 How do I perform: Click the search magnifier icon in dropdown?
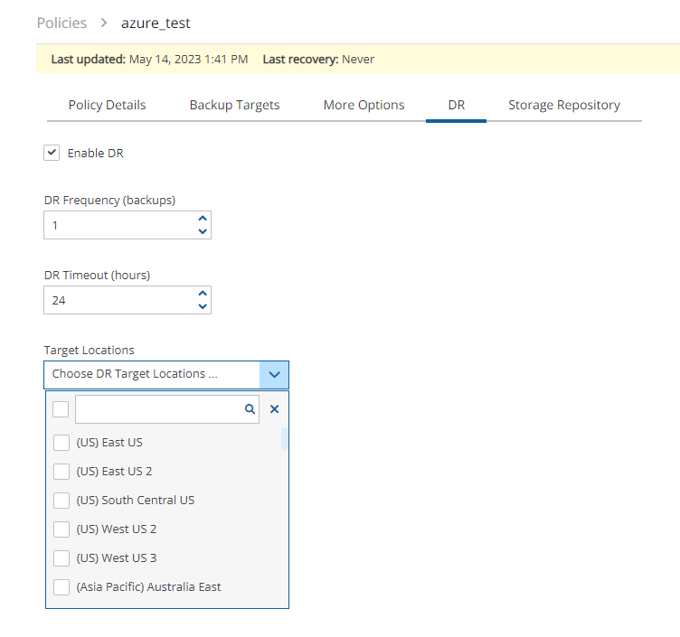pyautogui.click(x=250, y=409)
